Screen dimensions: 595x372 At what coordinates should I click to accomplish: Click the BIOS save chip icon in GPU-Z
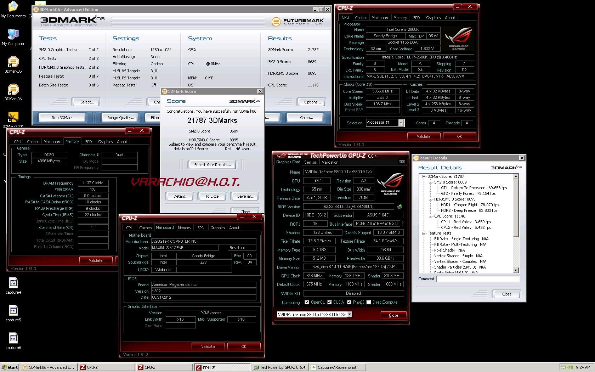tap(399, 207)
